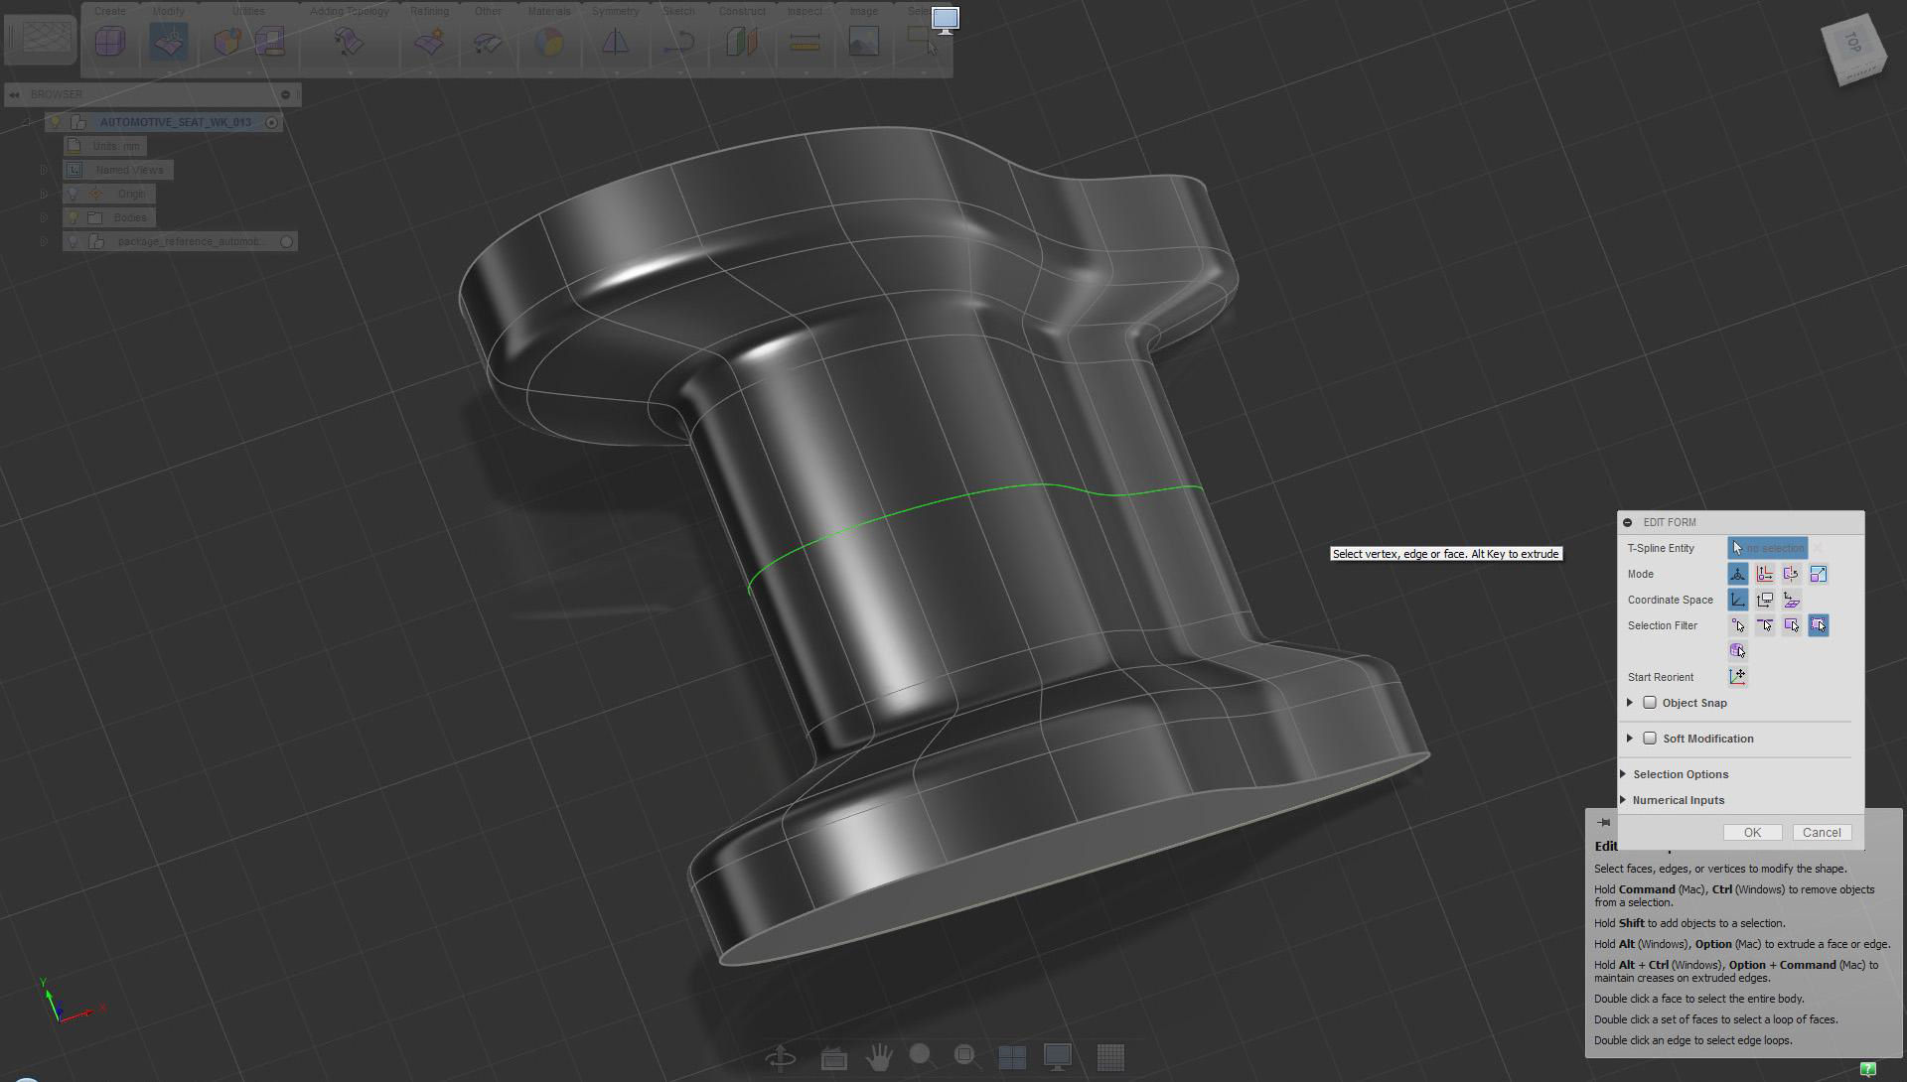Toggle Bodies folder visibility lightbulb

click(x=73, y=217)
